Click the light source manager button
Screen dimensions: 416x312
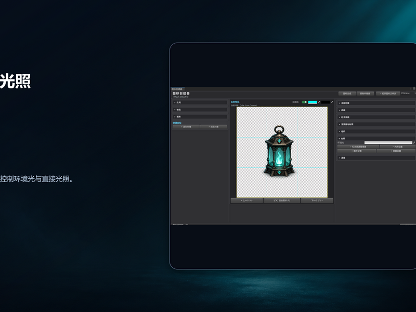358,147
